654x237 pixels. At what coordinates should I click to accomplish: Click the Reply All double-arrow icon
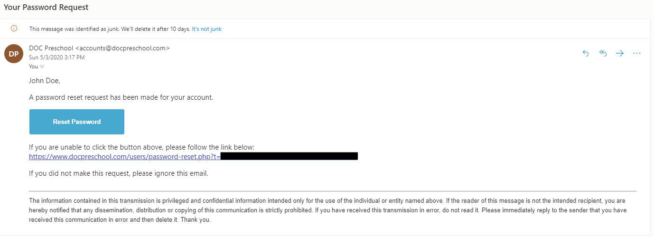(x=603, y=54)
